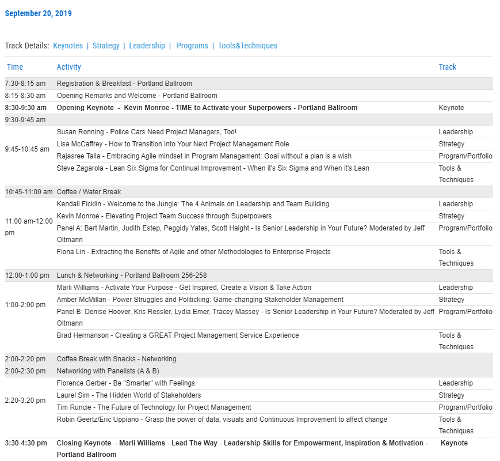
Task: Open the Leadership track details link
Action: tap(147, 46)
